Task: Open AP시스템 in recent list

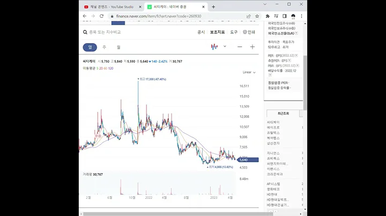Action: 273,184
